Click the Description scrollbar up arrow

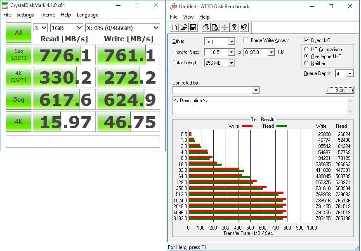pyautogui.click(x=350, y=101)
